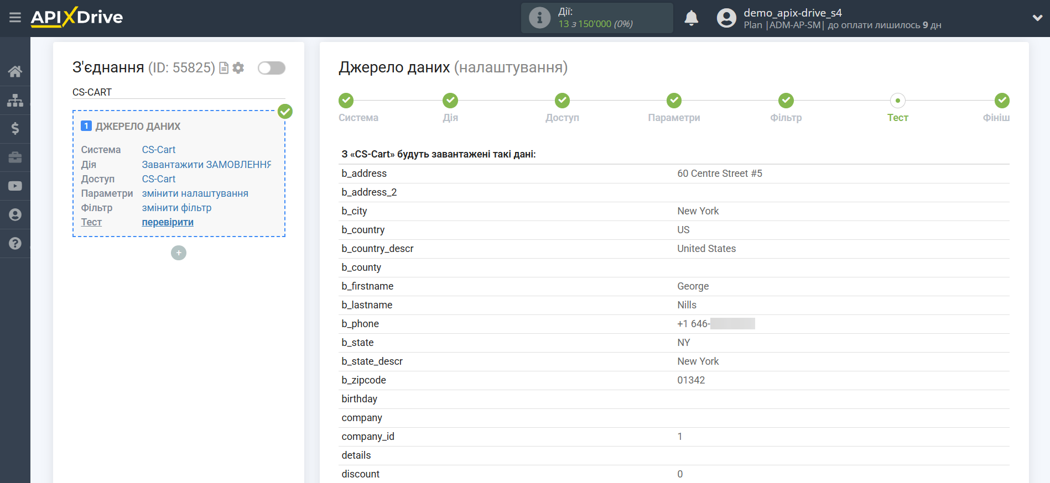This screenshot has width=1050, height=483.
Task: Click the connection document copy icon
Action: [x=223, y=68]
